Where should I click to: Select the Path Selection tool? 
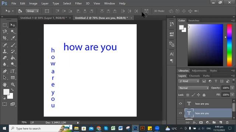(5, 77)
